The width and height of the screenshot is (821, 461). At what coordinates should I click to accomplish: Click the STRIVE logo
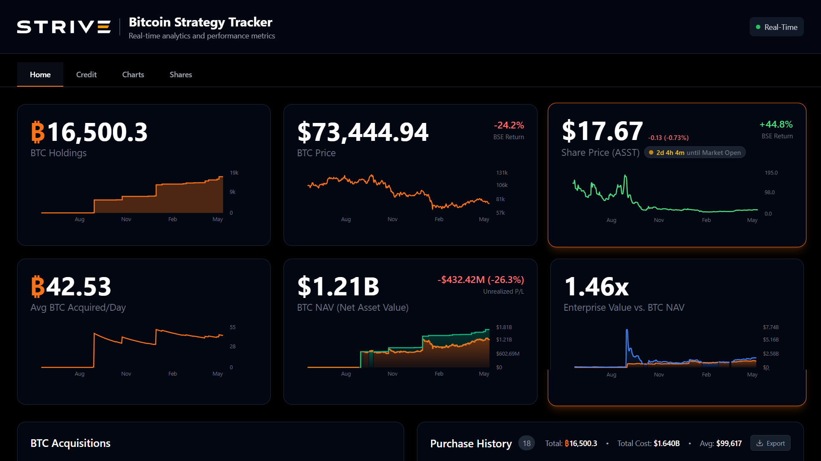(64, 27)
